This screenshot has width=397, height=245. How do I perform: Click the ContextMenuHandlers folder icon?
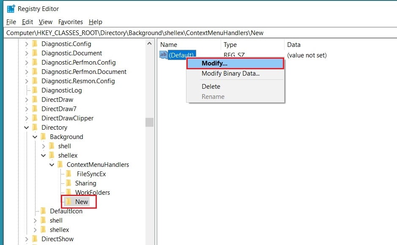pos(60,164)
